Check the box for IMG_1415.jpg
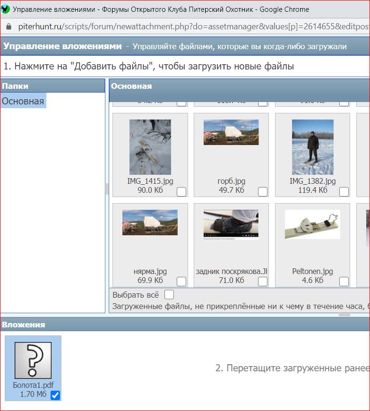Viewport: 370px width, 411px height. [x=181, y=191]
